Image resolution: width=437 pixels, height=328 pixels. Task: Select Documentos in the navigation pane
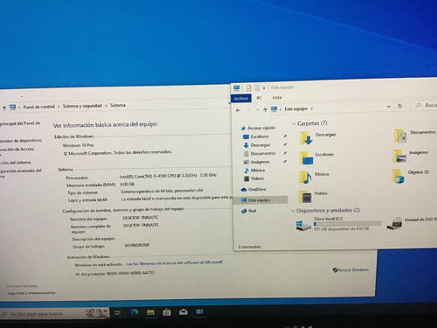(263, 153)
